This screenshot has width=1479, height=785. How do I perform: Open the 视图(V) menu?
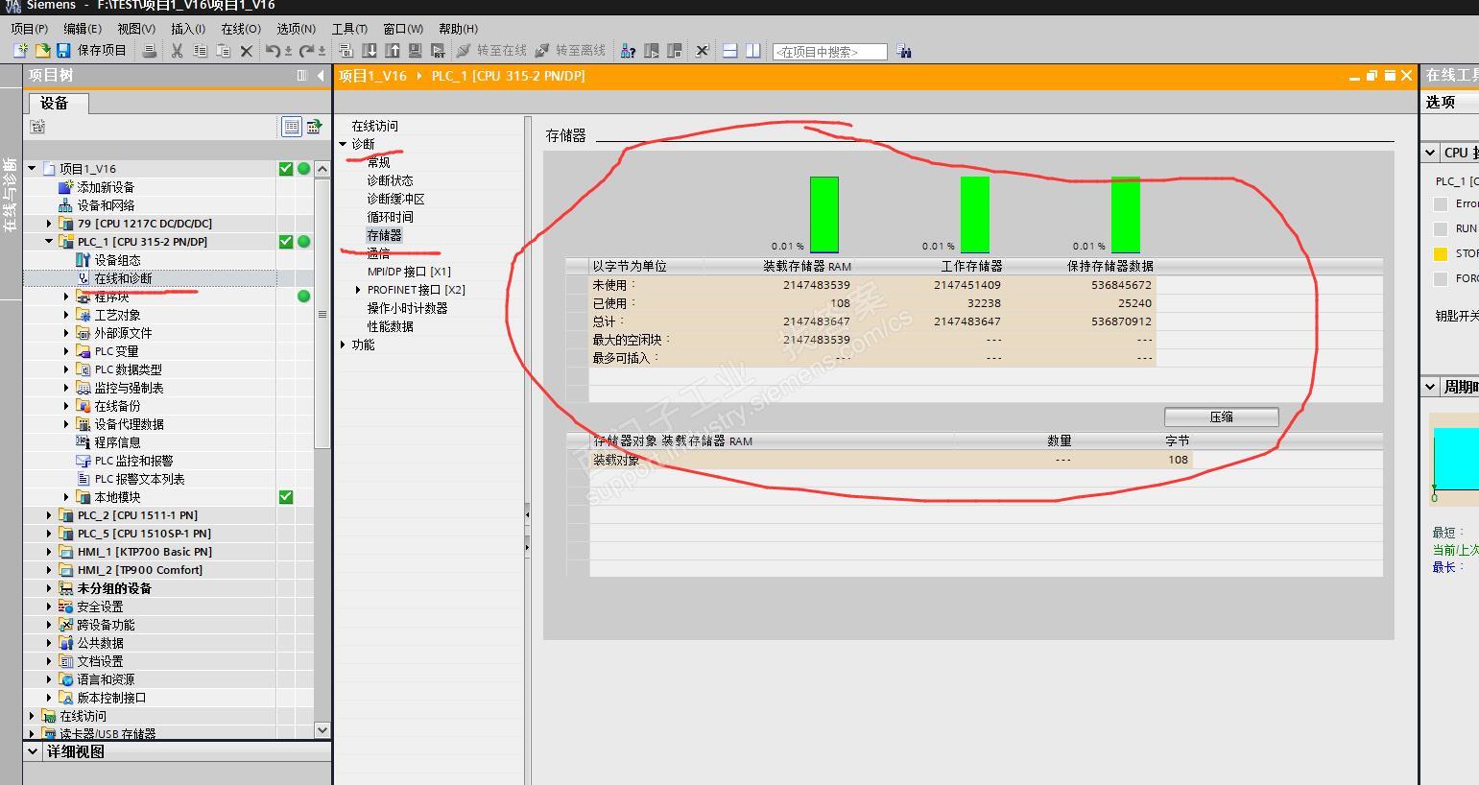click(x=136, y=29)
